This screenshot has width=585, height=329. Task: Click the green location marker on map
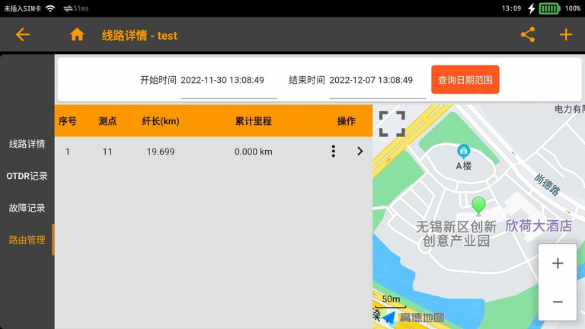click(478, 205)
